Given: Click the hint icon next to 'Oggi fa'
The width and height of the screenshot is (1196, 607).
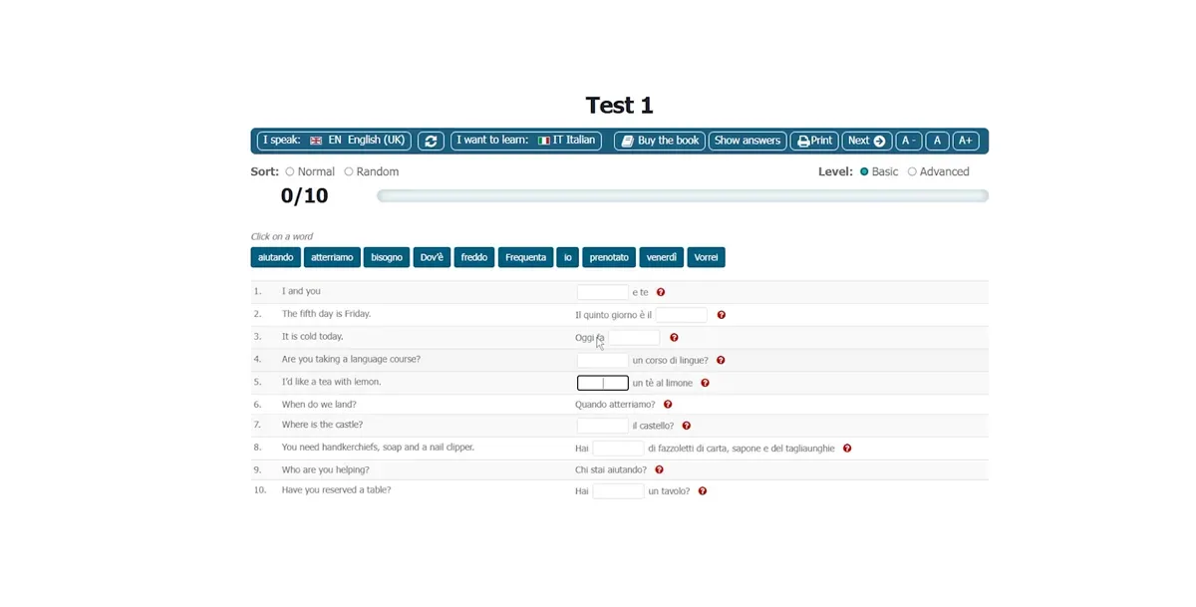Looking at the screenshot, I should point(674,338).
